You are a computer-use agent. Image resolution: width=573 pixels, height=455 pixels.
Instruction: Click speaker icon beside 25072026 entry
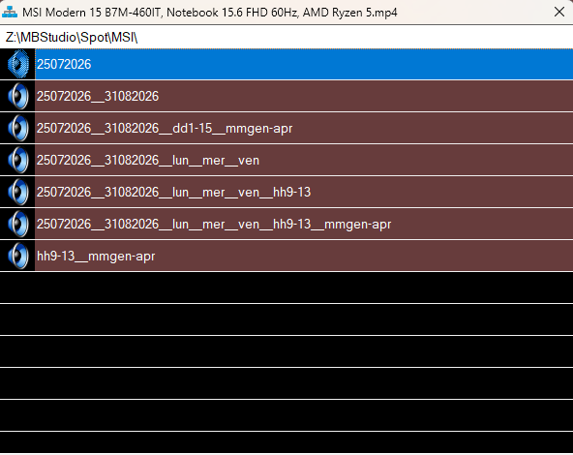tap(18, 64)
